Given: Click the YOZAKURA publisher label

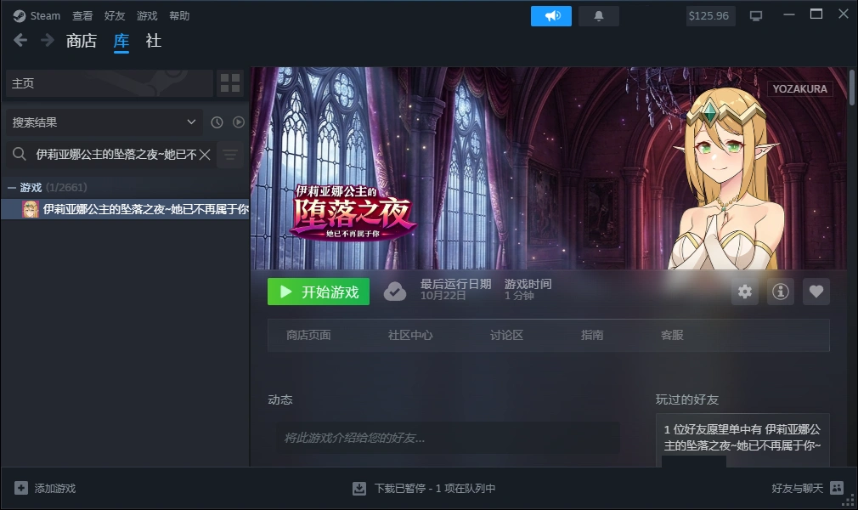Looking at the screenshot, I should tap(800, 88).
